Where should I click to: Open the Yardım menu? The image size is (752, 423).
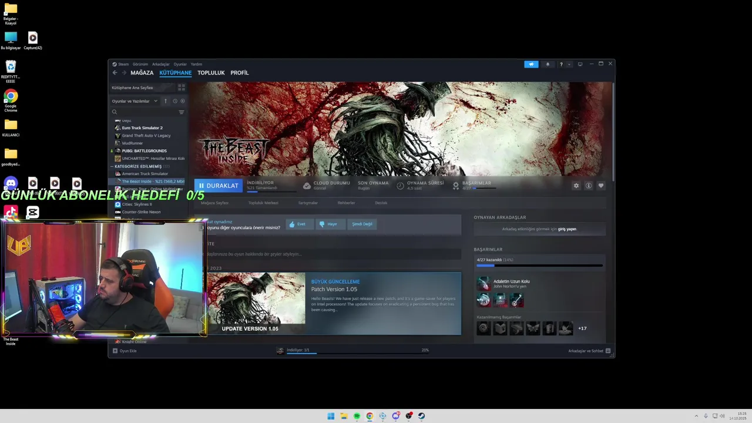pyautogui.click(x=196, y=64)
